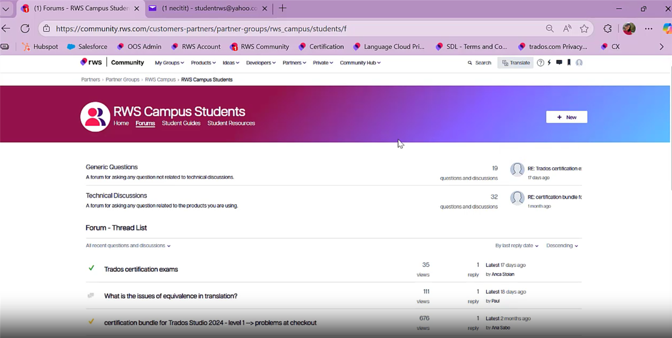
Task: Open the 'By last reply date' sort dropdown
Action: (x=516, y=246)
